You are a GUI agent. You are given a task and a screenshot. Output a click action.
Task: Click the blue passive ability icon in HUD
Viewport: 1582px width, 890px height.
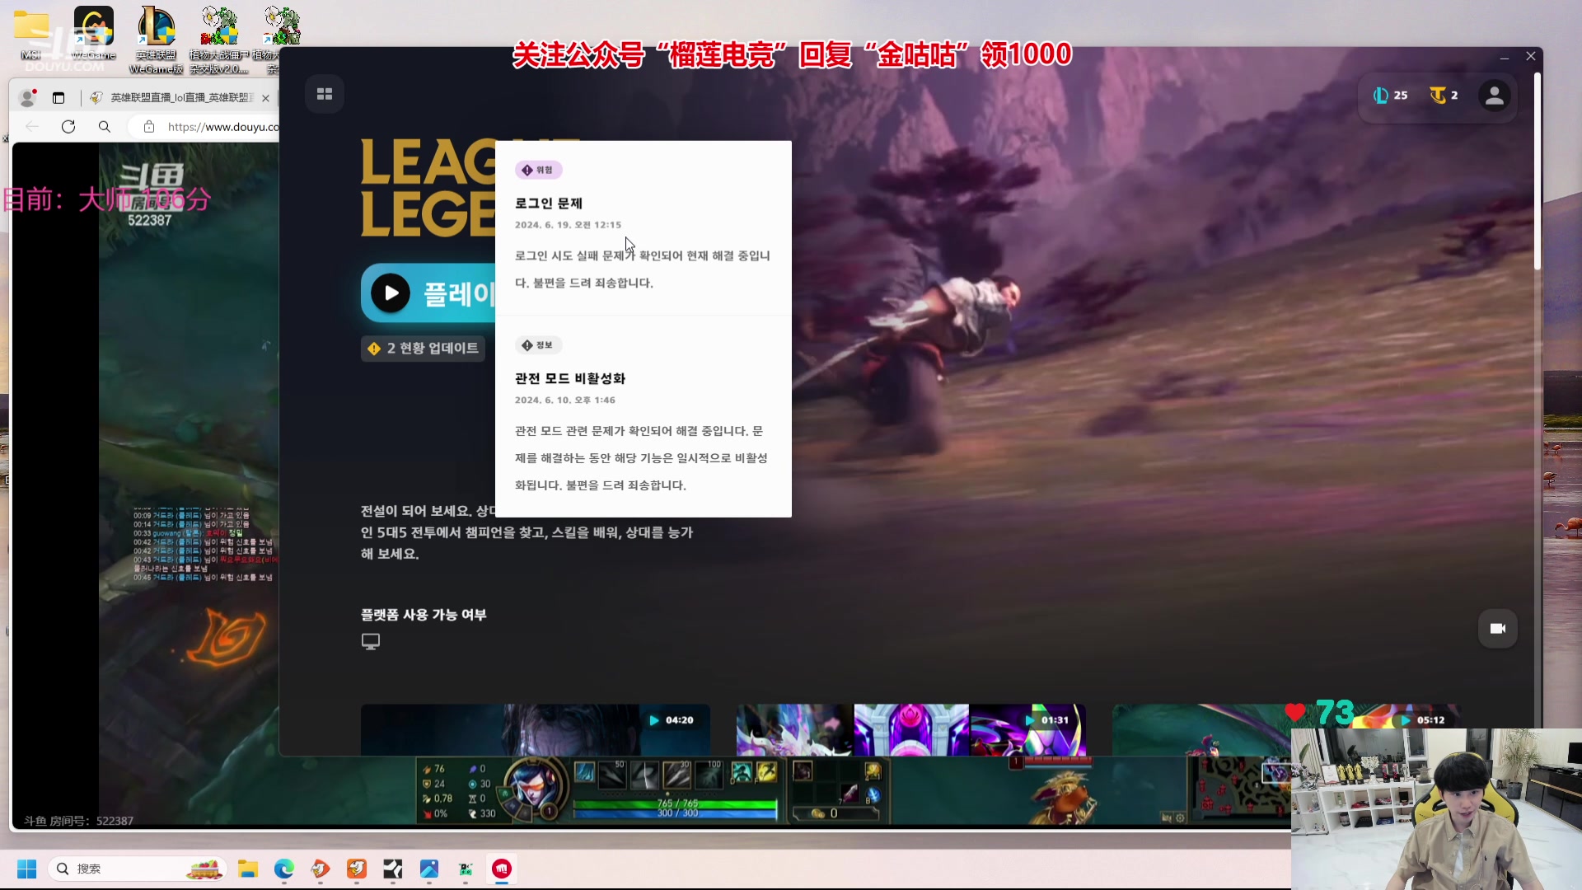pos(584,772)
